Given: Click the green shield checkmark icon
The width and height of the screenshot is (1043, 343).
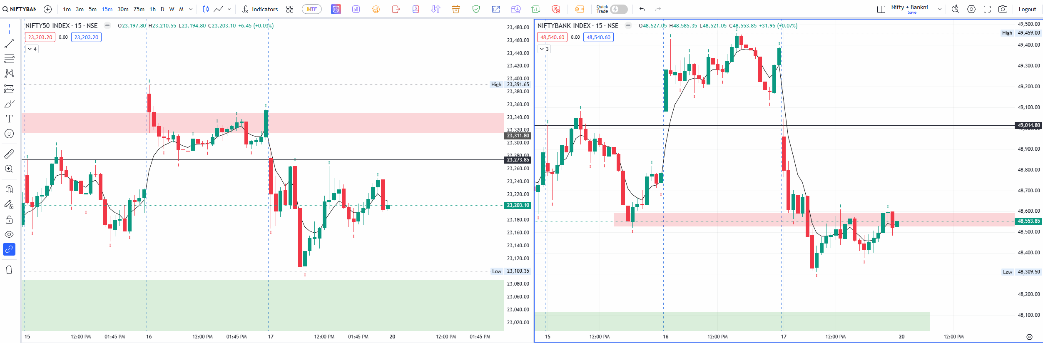Looking at the screenshot, I should [476, 9].
